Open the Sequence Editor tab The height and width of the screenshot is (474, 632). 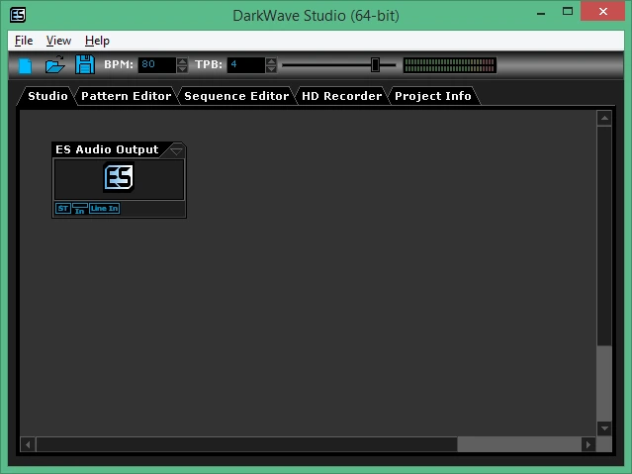point(236,96)
